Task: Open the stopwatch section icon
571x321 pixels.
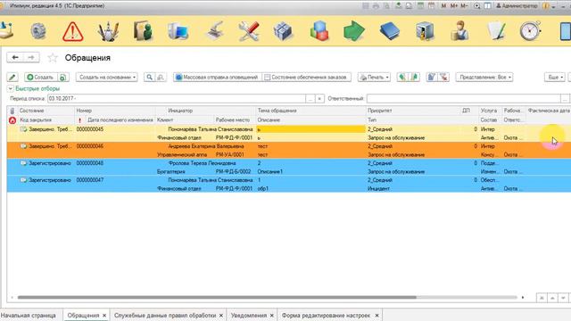Action: [x=530, y=31]
